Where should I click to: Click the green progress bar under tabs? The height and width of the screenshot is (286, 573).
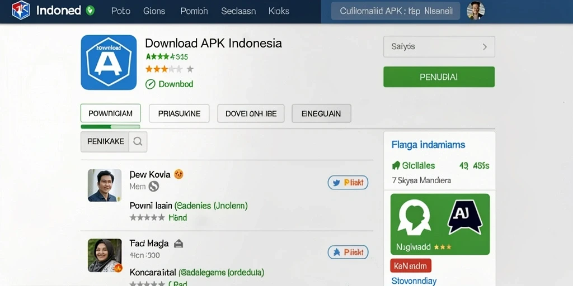point(110,127)
